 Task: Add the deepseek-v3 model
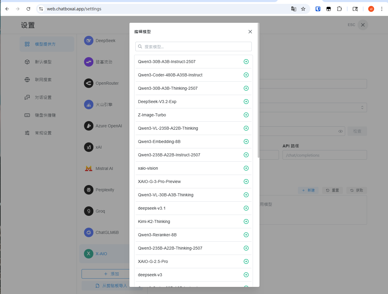tap(246, 275)
